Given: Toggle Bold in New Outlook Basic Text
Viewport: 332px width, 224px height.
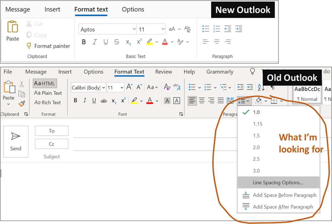Looking at the screenshot, I should click(84, 42).
